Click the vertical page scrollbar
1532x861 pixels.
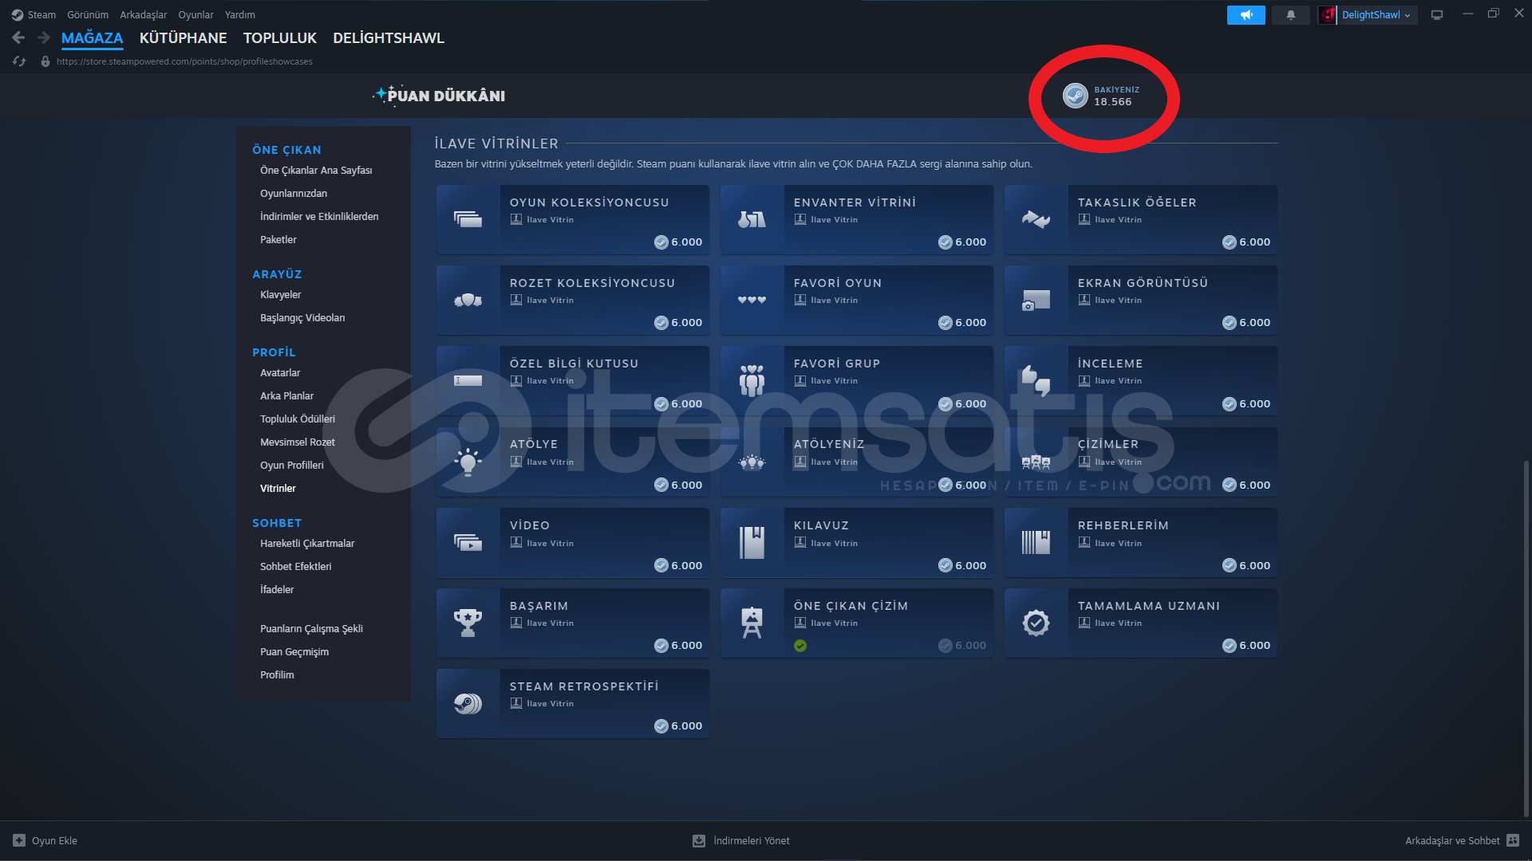point(1526,638)
